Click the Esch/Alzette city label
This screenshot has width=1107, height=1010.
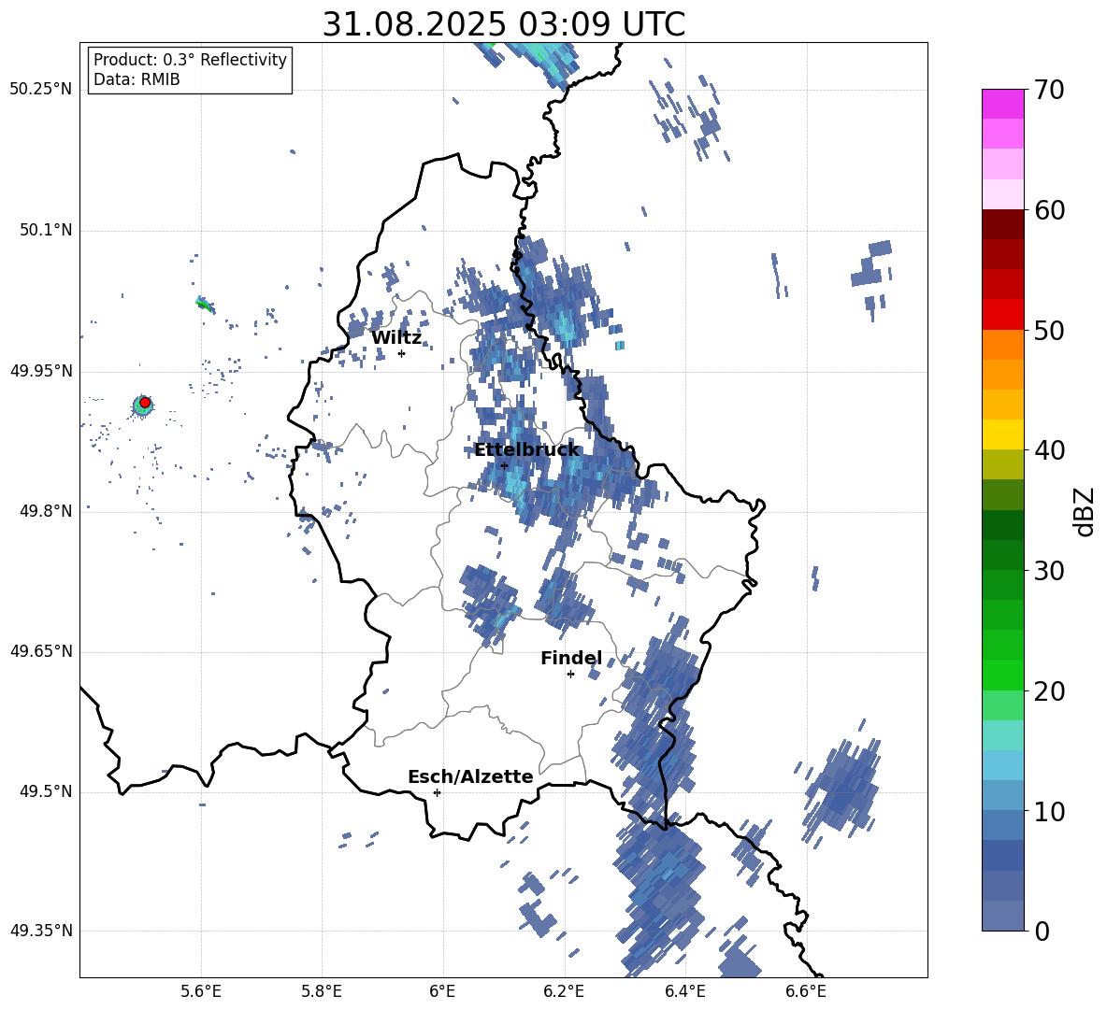470,777
